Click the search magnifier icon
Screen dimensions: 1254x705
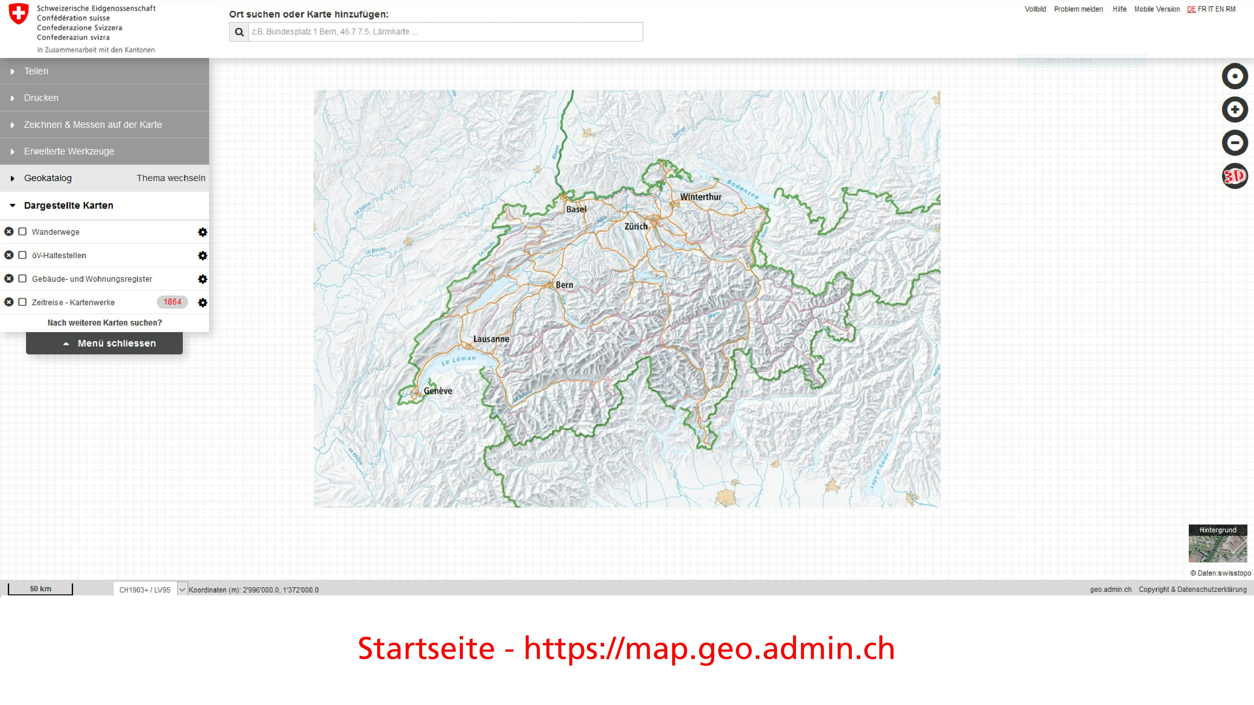pos(239,32)
